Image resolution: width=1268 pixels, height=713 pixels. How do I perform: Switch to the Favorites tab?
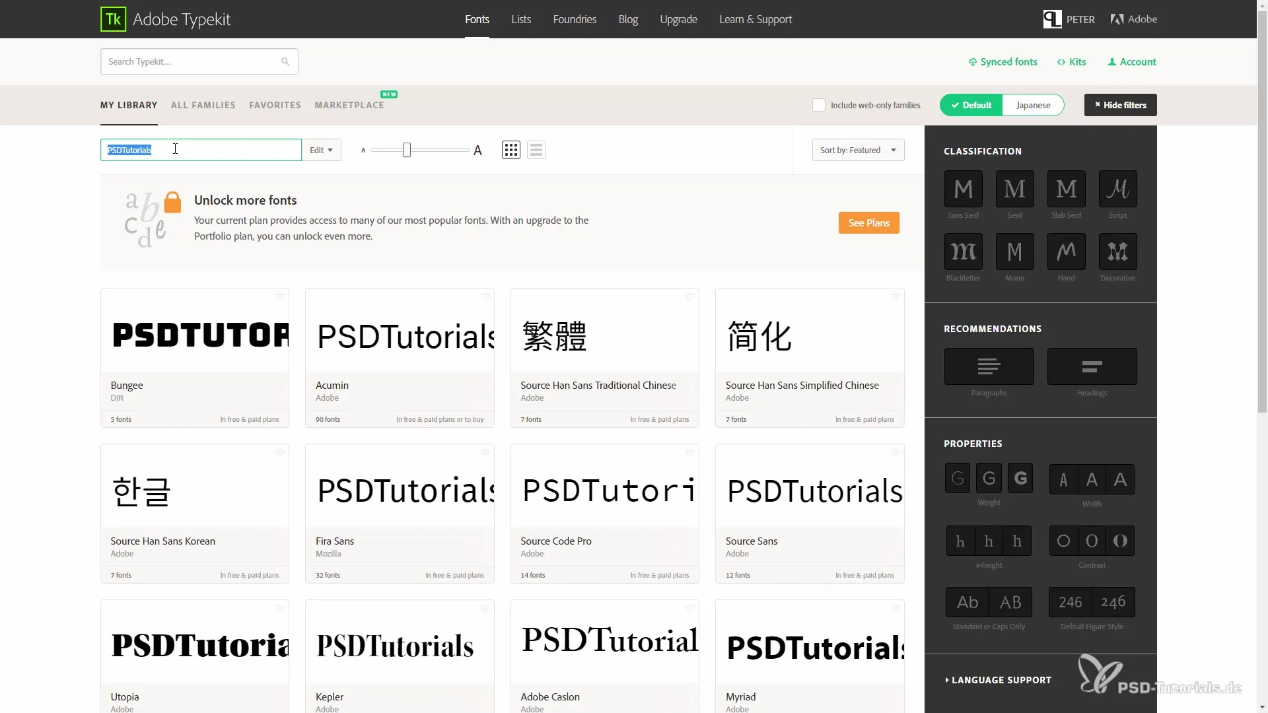275,105
